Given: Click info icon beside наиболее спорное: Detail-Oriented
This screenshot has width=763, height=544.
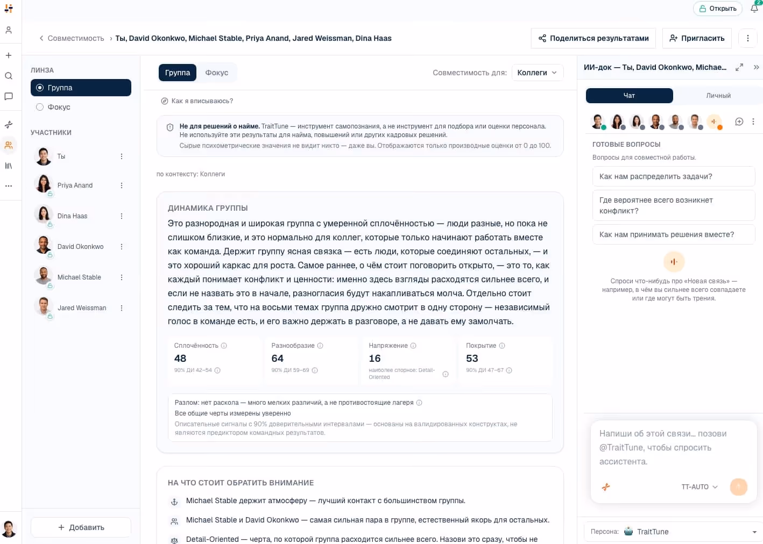Looking at the screenshot, I should coord(446,374).
